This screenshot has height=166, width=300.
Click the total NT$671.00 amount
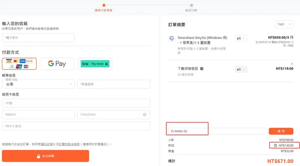pos(280,161)
